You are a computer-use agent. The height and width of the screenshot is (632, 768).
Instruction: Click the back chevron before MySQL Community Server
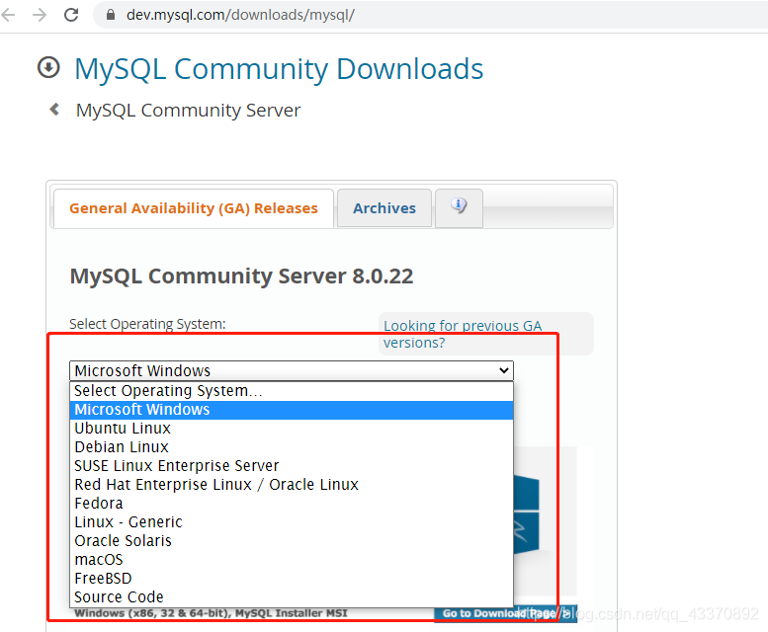[54, 109]
